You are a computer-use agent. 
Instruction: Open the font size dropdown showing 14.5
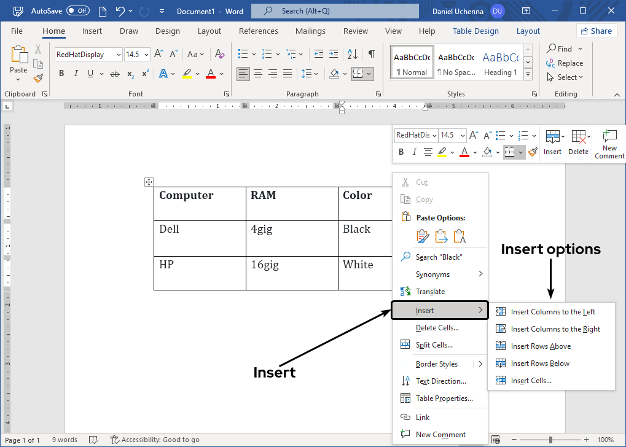[146, 55]
